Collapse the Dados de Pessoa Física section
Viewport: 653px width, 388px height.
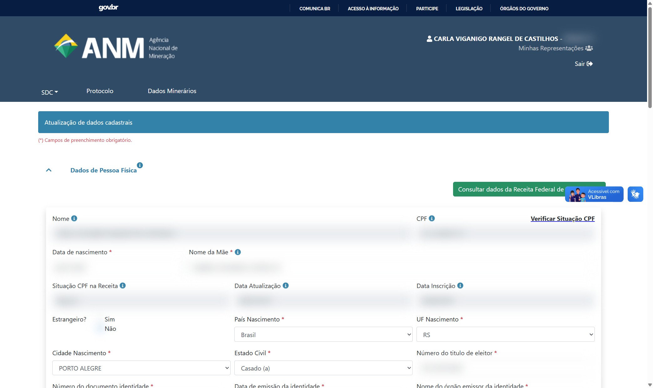coord(48,170)
